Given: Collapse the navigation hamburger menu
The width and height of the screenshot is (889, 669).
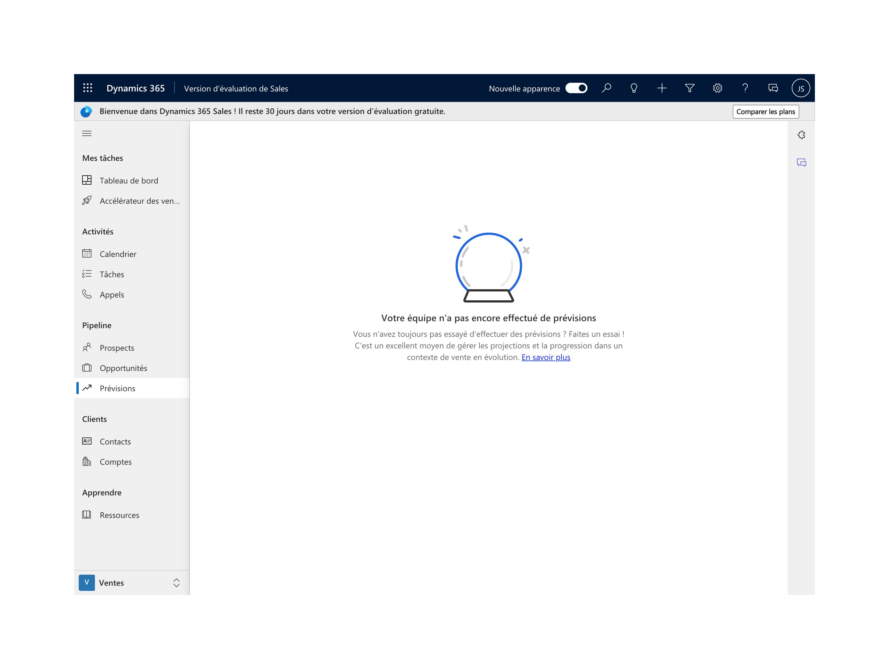Looking at the screenshot, I should point(87,133).
